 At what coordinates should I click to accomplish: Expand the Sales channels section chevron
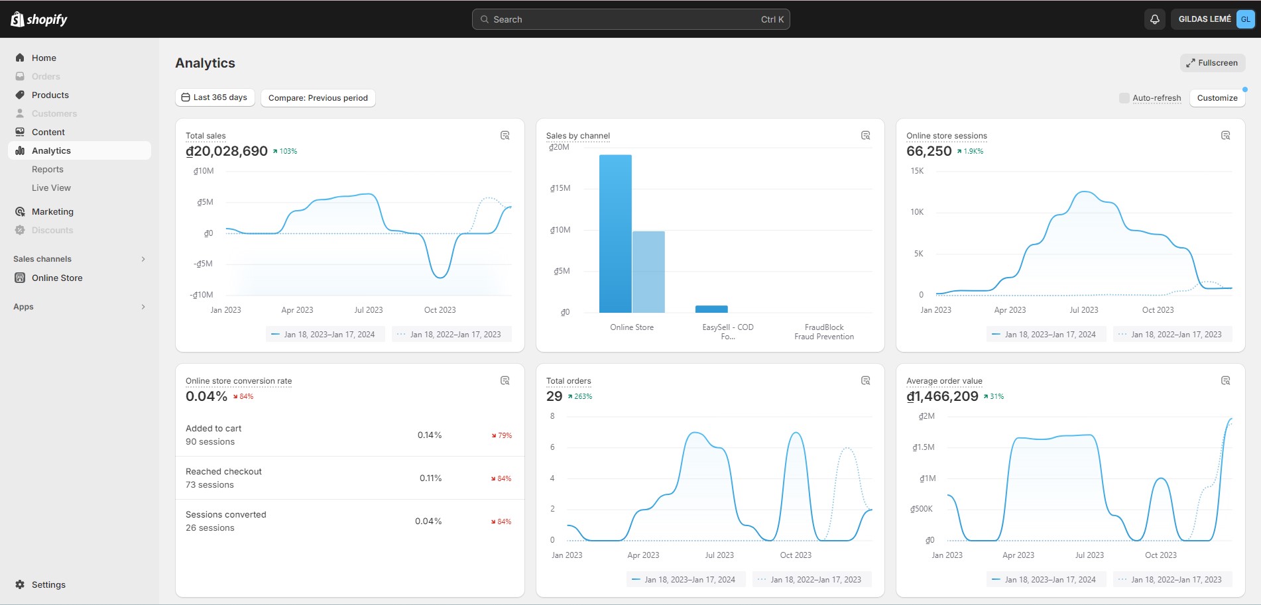(x=143, y=259)
